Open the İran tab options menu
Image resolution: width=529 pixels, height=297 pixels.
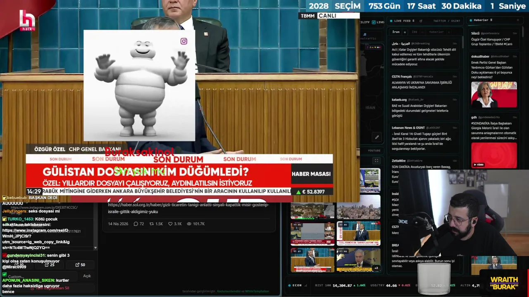pyautogui.click(x=405, y=32)
